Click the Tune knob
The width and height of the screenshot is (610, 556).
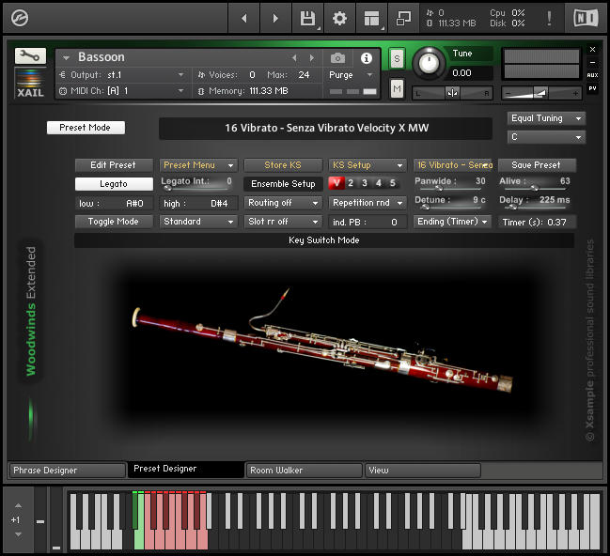[x=430, y=63]
